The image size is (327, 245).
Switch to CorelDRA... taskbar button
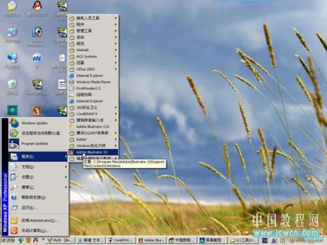click(x=121, y=240)
